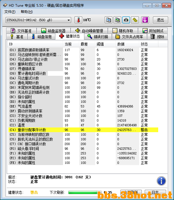Image resolution: width=174 pixels, height=200 pixels.
Task: Sort by the 数据 column header
Action: click(x=127, y=44)
